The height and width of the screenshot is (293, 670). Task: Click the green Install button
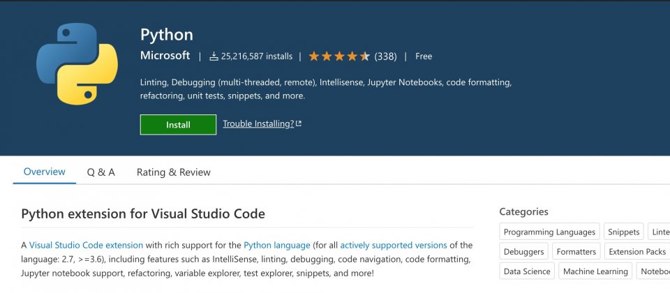click(x=178, y=125)
